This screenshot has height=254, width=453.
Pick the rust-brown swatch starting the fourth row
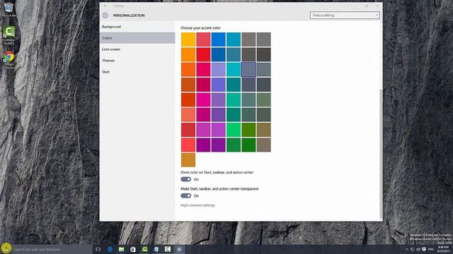point(188,85)
